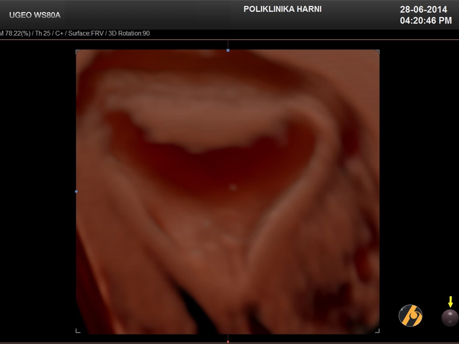Click the 28-06-2014 date display
Image resolution: width=459 pixels, height=344 pixels.
click(x=423, y=10)
